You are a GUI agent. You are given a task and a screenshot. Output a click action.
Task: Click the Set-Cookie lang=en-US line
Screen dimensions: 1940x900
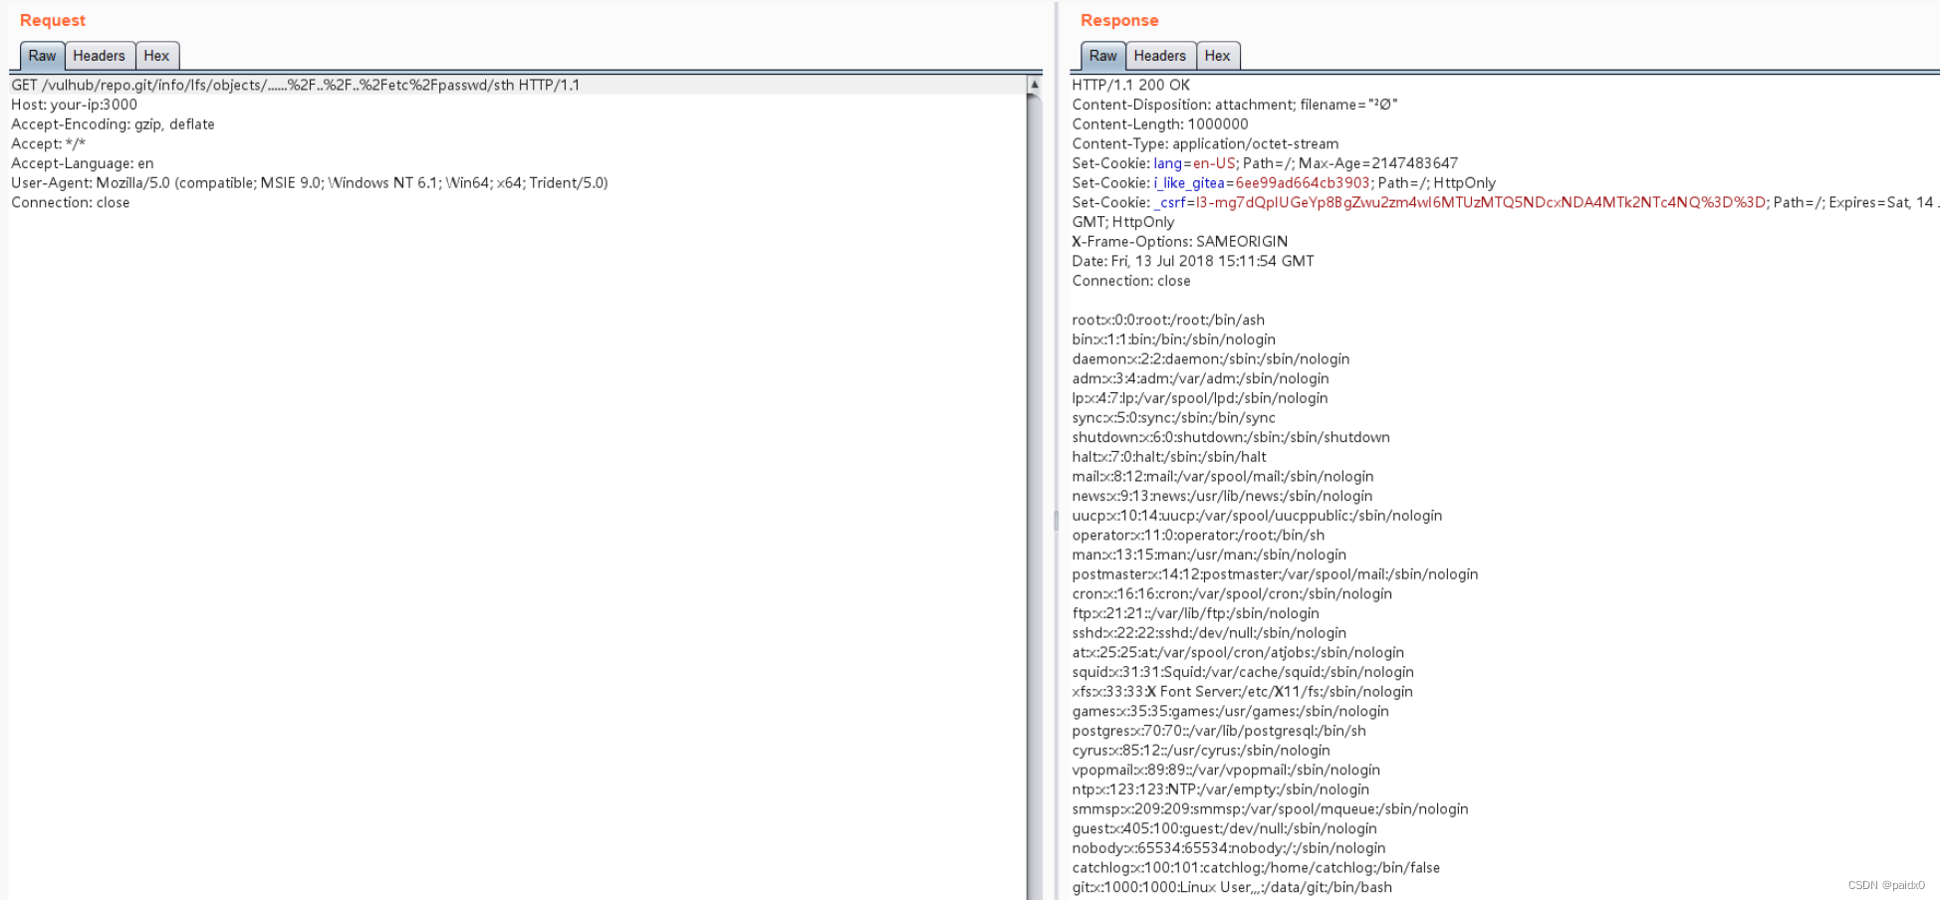tap(1265, 163)
